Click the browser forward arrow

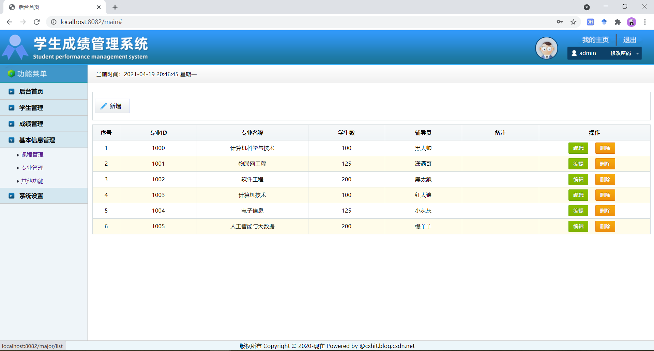[x=23, y=22]
